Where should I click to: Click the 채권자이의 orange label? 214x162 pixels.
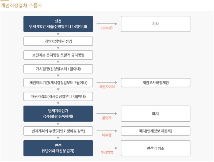pyautogui.click(x=107, y=87)
